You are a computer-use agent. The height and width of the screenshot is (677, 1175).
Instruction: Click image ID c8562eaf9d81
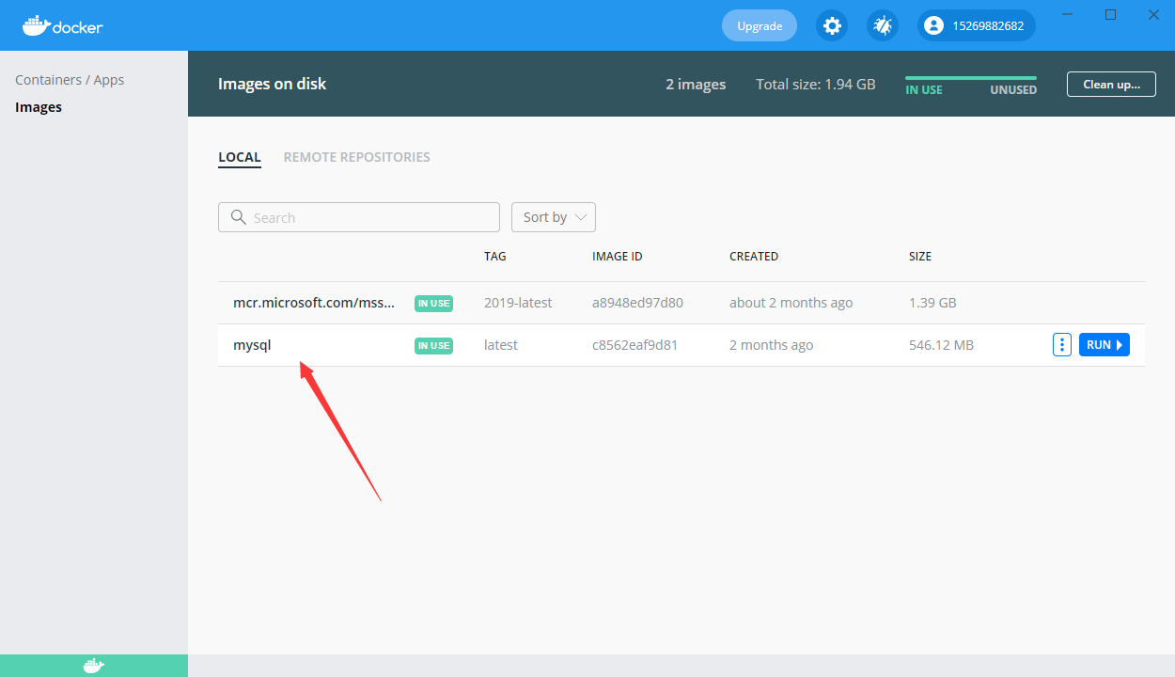click(634, 345)
